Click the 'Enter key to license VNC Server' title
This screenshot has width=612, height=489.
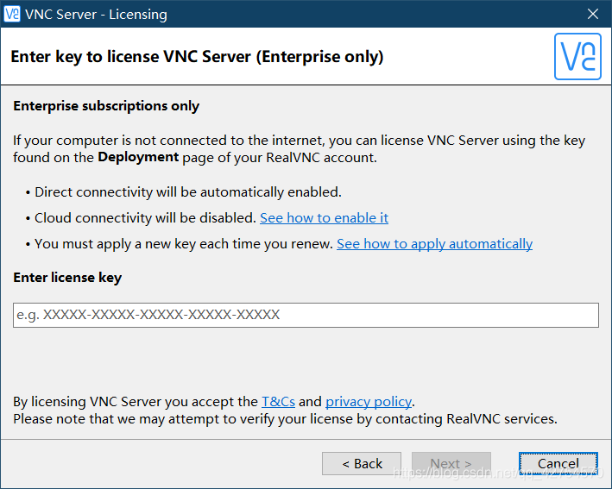(x=197, y=57)
